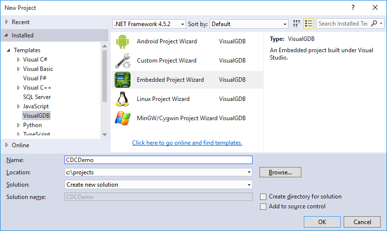Click the template tree scroll up arrow

tap(105, 46)
